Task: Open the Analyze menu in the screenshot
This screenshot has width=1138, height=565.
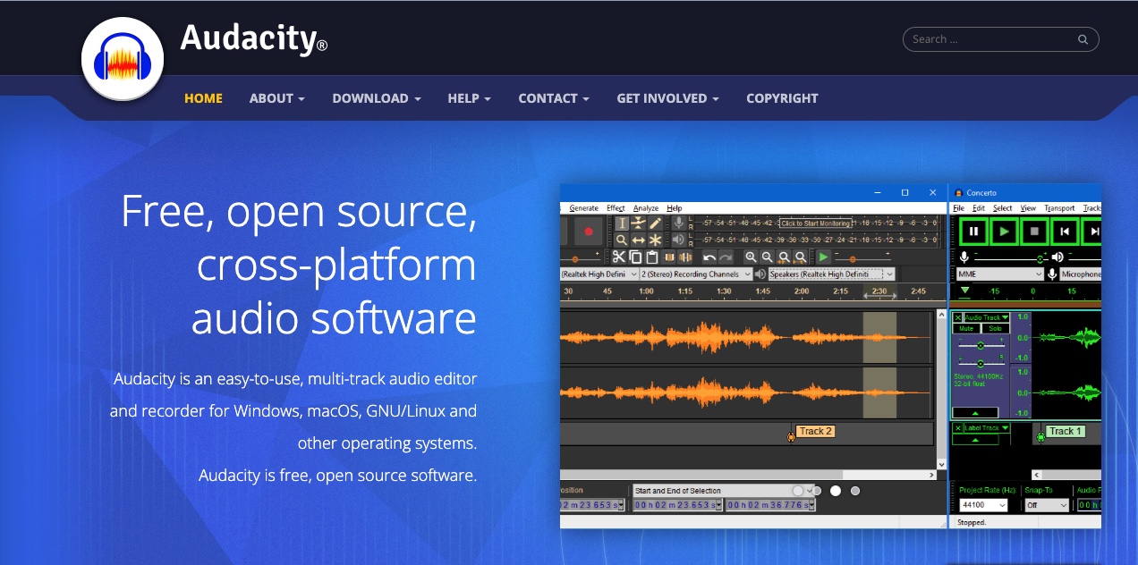Action: 646,207
